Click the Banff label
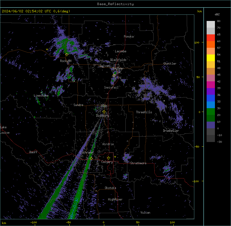Viewport: 231px width, 226px height. (33, 152)
